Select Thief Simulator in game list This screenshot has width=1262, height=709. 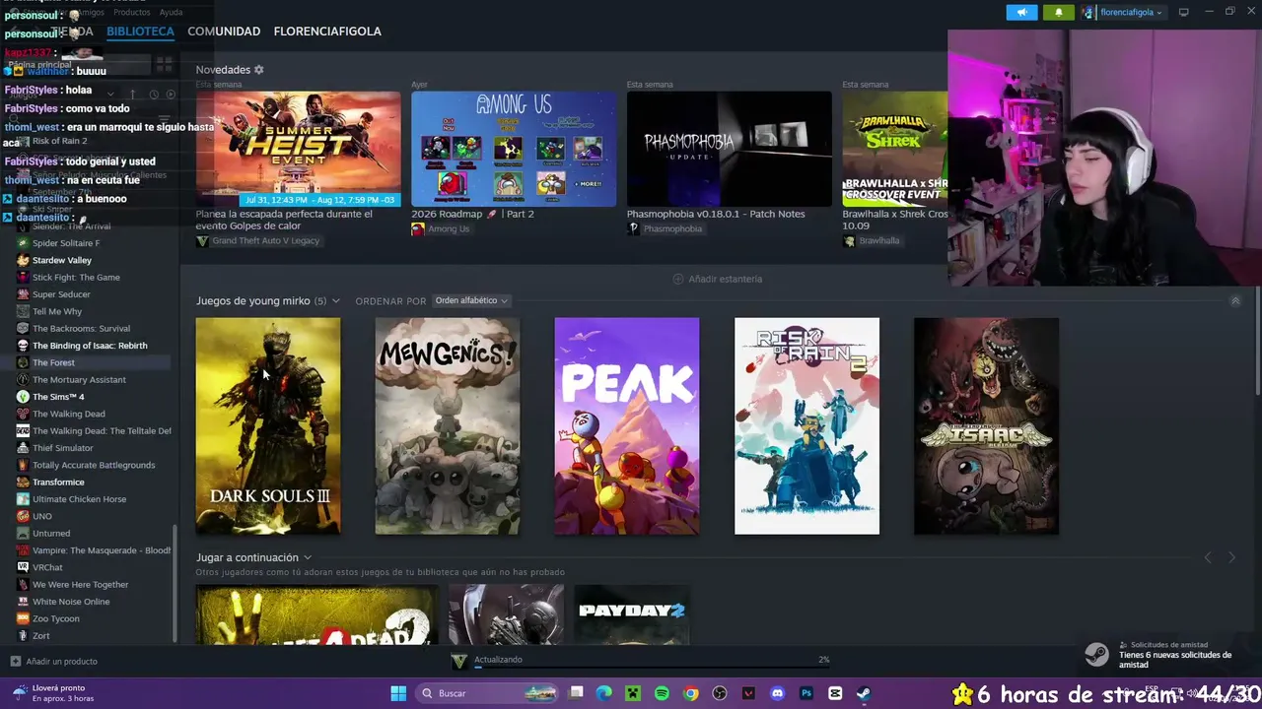pos(63,448)
